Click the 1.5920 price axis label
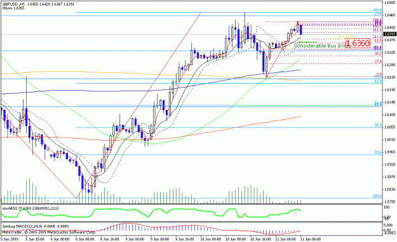397x242 pixels. pyautogui.click(x=390, y=165)
